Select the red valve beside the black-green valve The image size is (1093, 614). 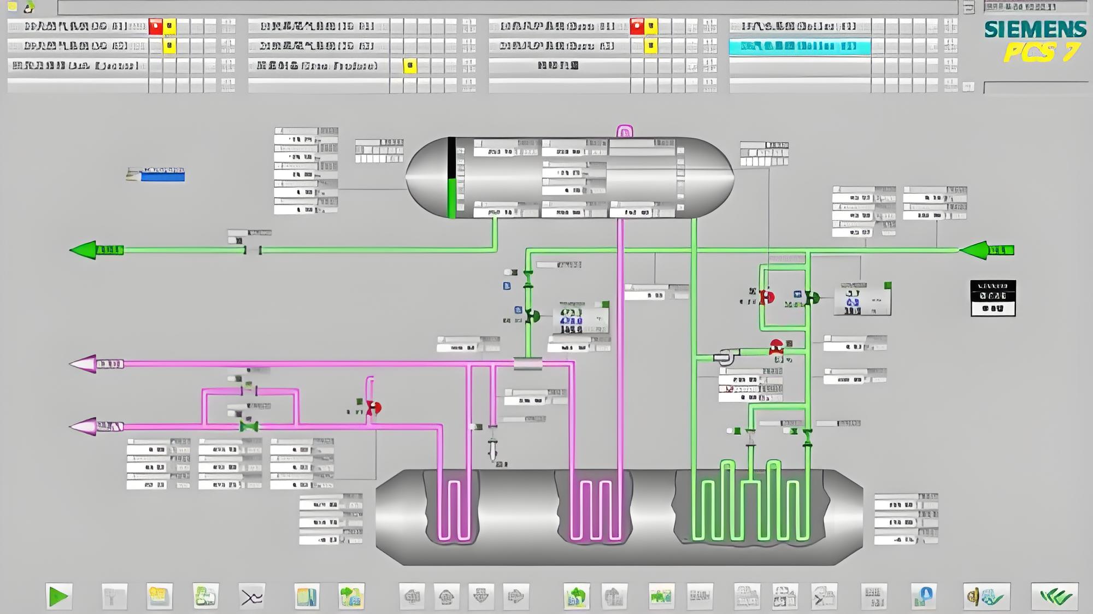coord(766,297)
